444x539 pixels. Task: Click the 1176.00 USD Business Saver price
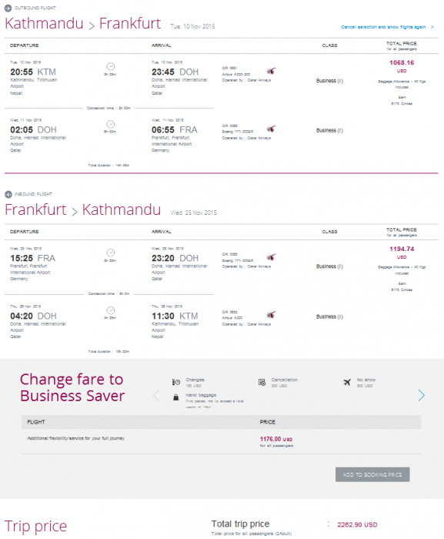point(276,439)
